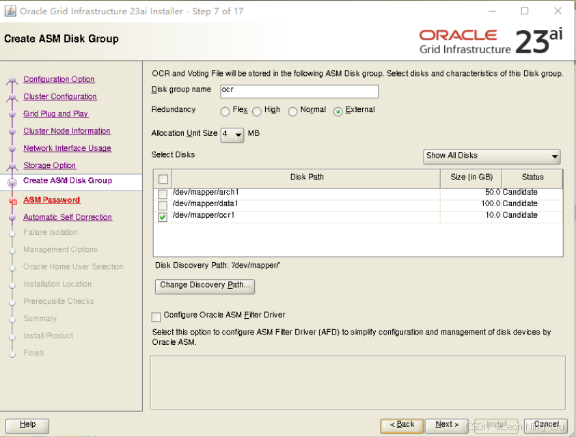Go to Network Interface Usage step
The width and height of the screenshot is (576, 437).
point(67,148)
